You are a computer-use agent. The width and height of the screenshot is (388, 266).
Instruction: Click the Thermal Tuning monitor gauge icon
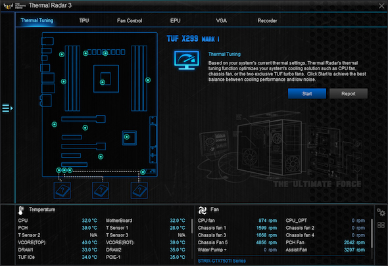(x=187, y=60)
